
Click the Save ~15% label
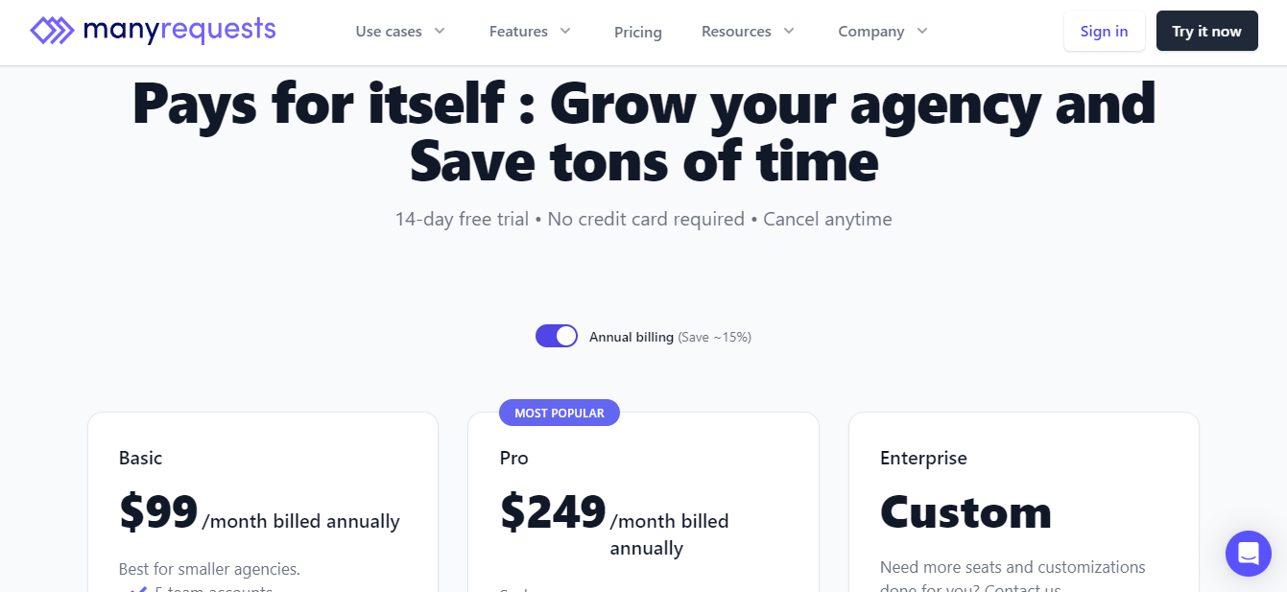tap(717, 337)
